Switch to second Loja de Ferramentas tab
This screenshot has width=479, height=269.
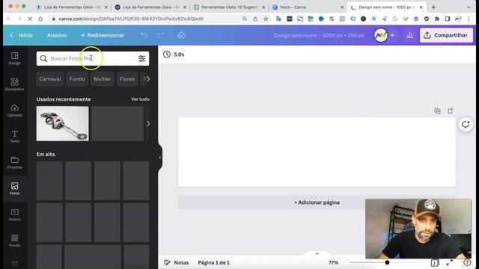(150, 7)
